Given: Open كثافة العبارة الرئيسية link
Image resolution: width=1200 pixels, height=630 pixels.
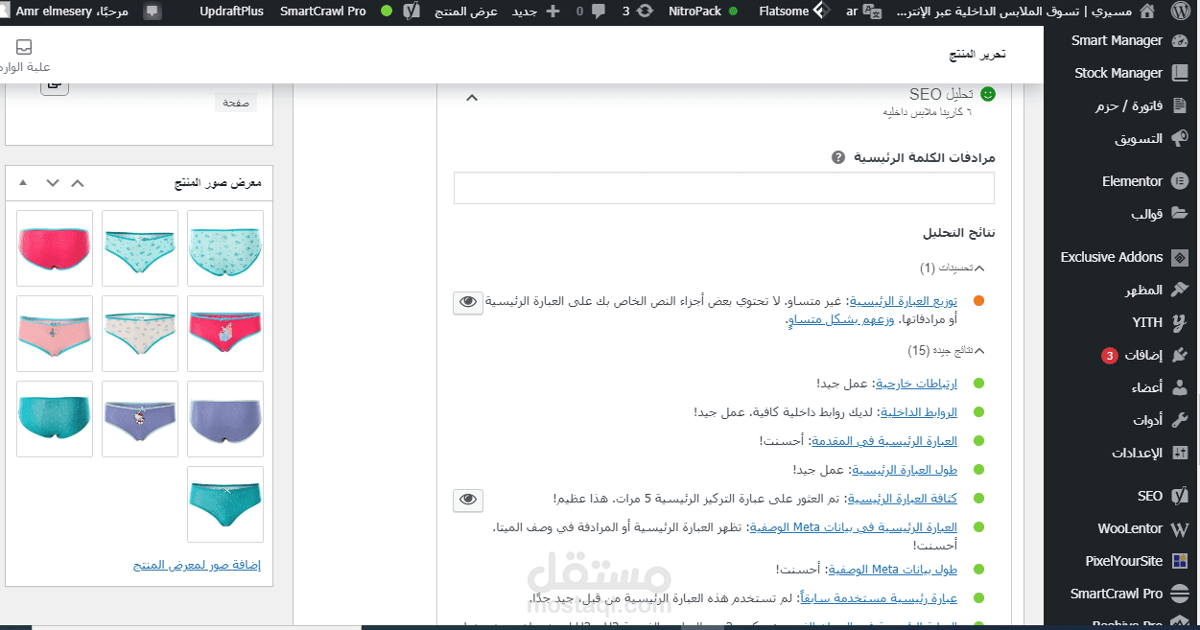Looking at the screenshot, I should click(x=903, y=499).
